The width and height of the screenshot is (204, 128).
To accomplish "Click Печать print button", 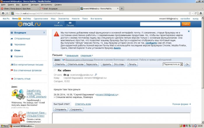I will pyautogui.click(x=132, y=64).
